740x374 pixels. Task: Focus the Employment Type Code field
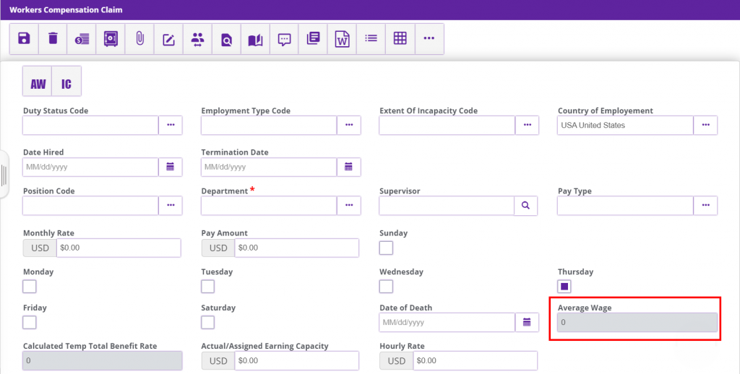tap(269, 126)
